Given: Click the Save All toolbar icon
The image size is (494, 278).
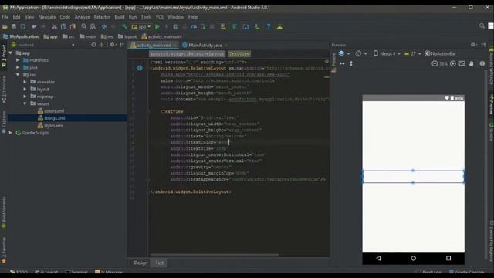Looking at the screenshot, I should click(14, 27).
